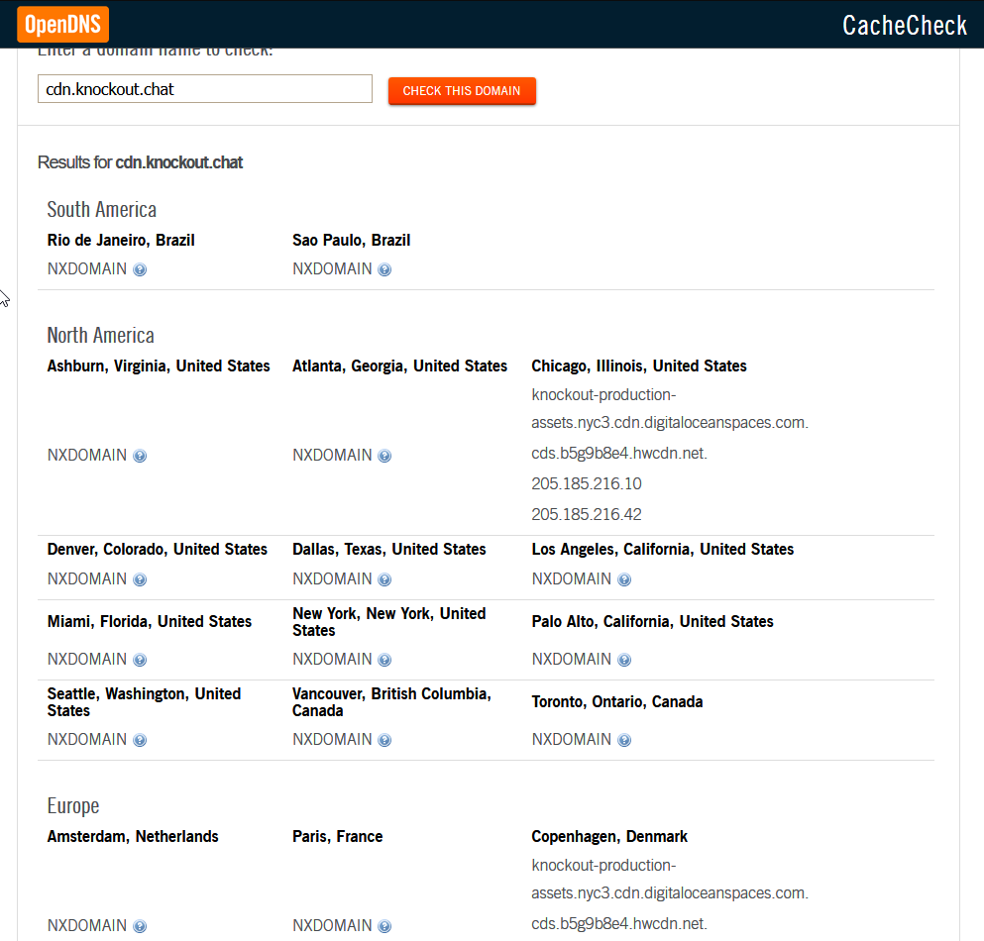Click 'Vancouver, British Columbia, Canada' label
Screen dimensions: 984x941
click(391, 702)
